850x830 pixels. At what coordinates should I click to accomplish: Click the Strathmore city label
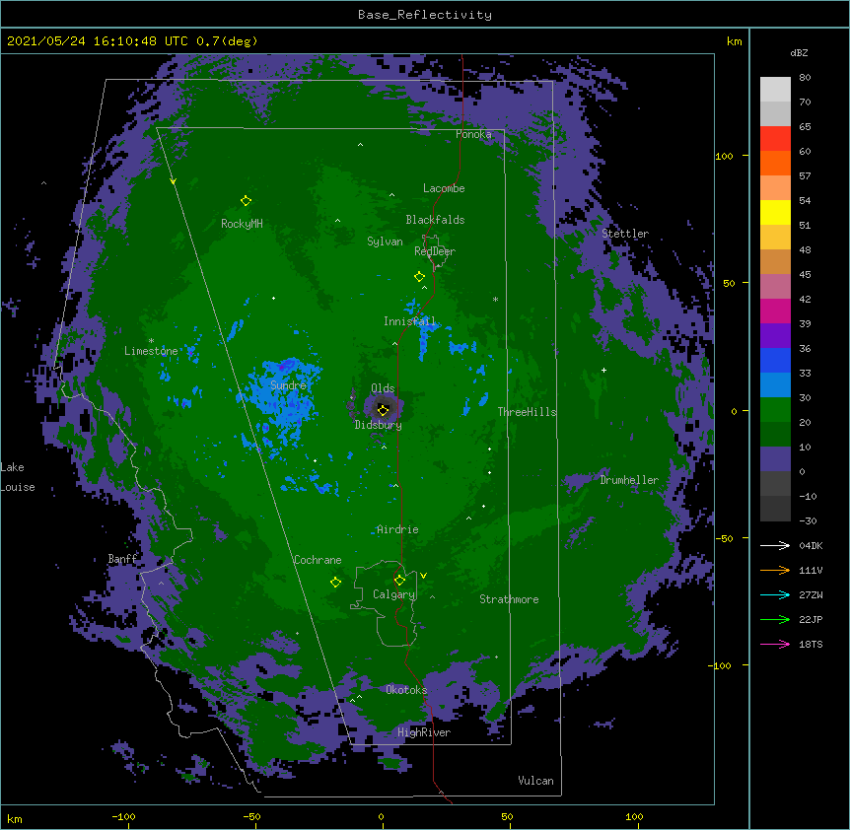click(x=509, y=599)
